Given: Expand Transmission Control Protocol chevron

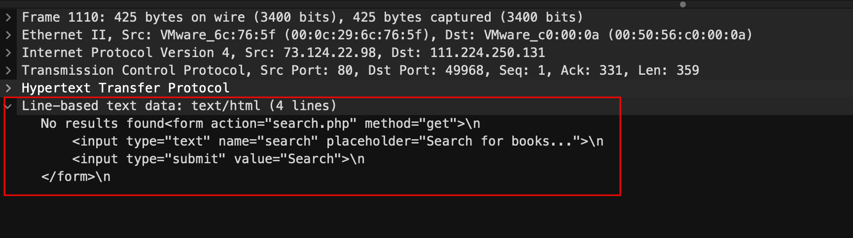Looking at the screenshot, I should click(8, 70).
